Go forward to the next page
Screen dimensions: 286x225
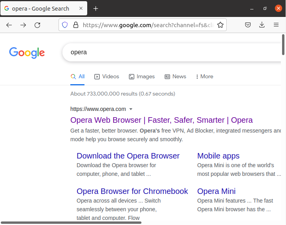[23, 25]
